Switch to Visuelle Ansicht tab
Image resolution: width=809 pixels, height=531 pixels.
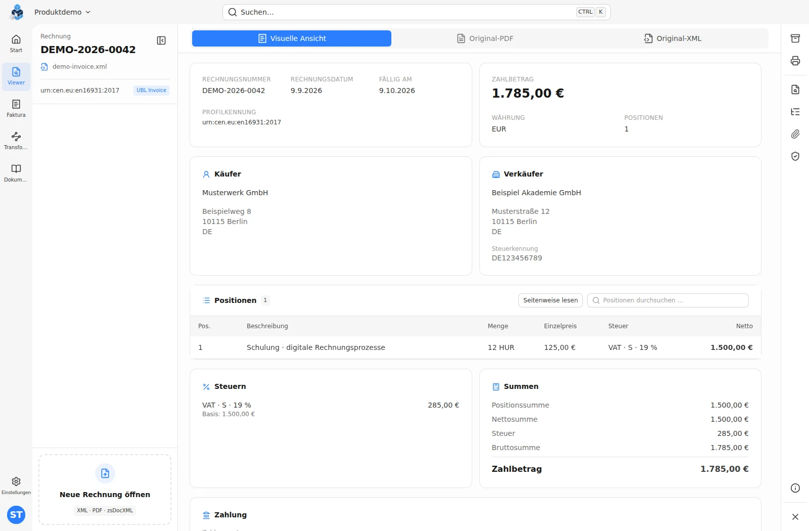pos(292,38)
